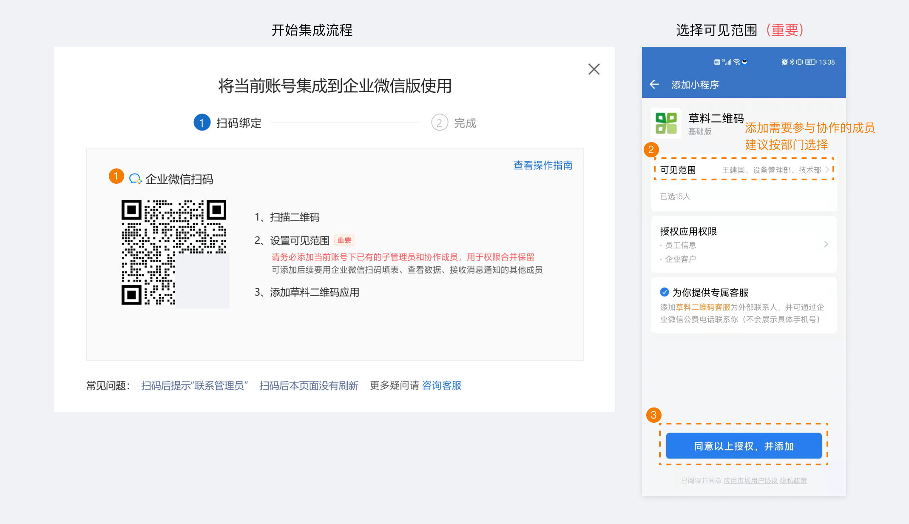Close the account integration dialog

pos(594,69)
